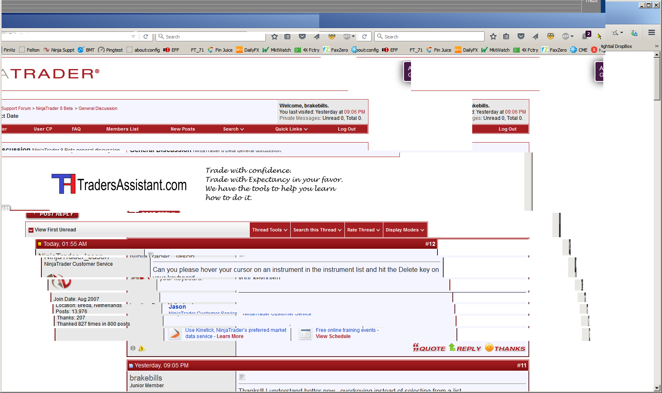Image resolution: width=662 pixels, height=393 pixels.
Task: Click the Kinetick orange arrow icon
Action: (175, 333)
